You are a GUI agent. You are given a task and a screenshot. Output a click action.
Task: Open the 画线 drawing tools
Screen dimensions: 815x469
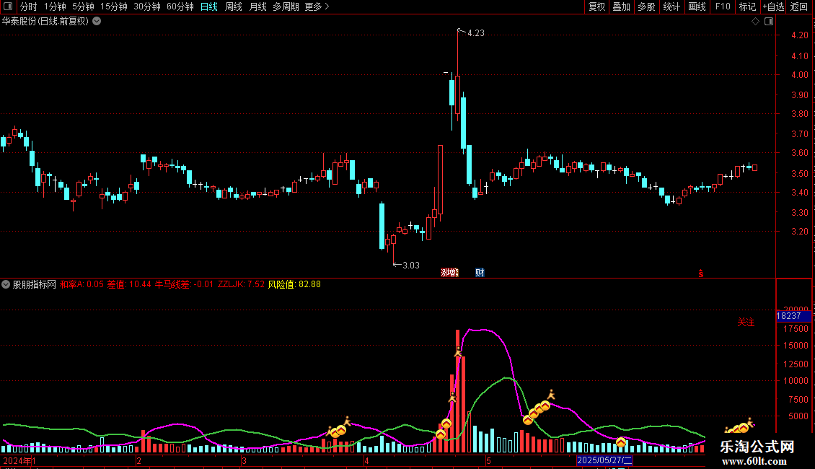[x=697, y=6]
